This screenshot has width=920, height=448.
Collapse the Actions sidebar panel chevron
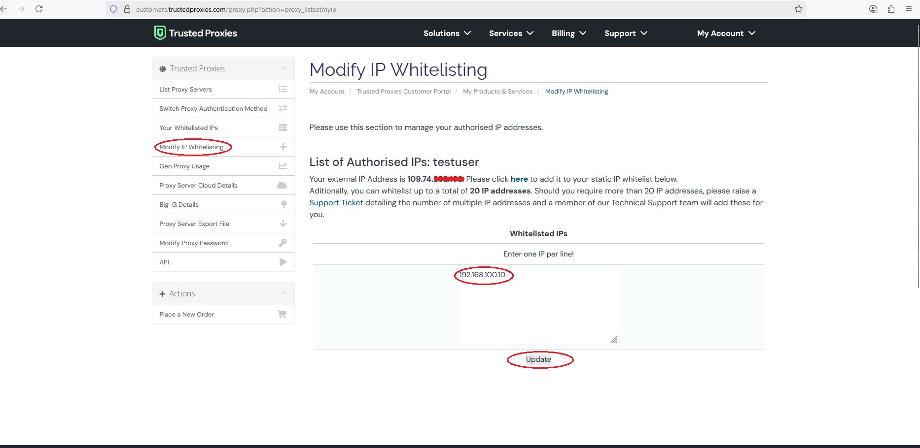283,293
